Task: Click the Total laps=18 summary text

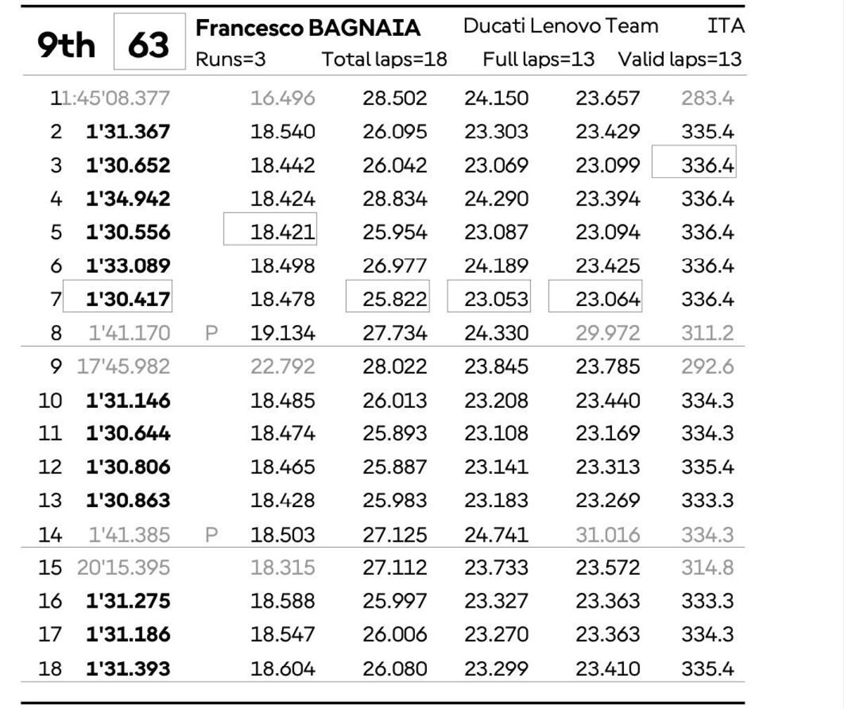Action: (x=384, y=59)
